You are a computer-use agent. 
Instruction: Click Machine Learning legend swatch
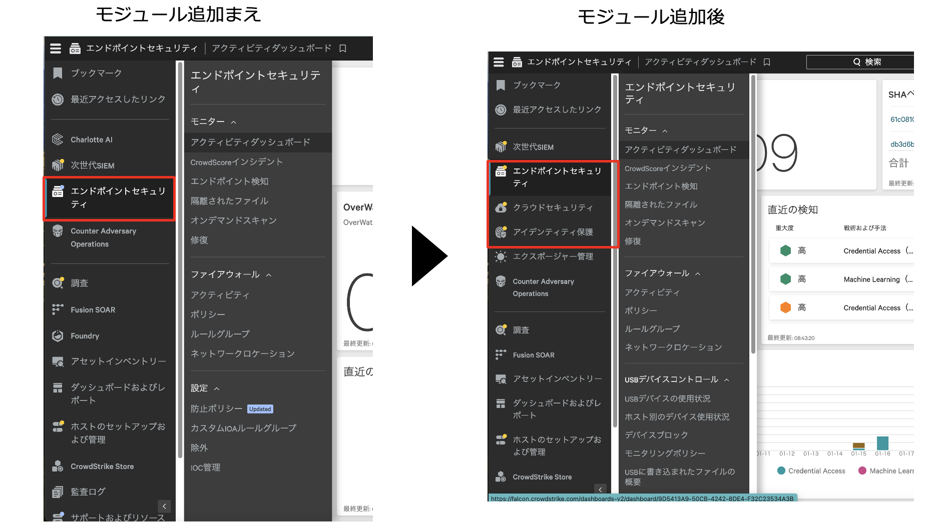(862, 470)
